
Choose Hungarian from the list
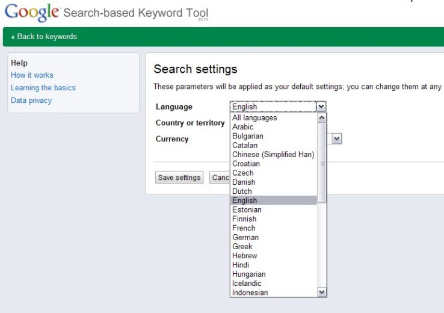click(x=274, y=274)
